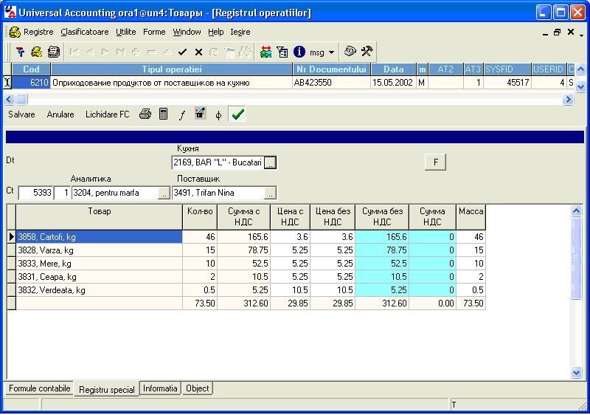This screenshot has width=590, height=415.
Task: Click up arrow of goods table scrollbar
Action: point(576,211)
